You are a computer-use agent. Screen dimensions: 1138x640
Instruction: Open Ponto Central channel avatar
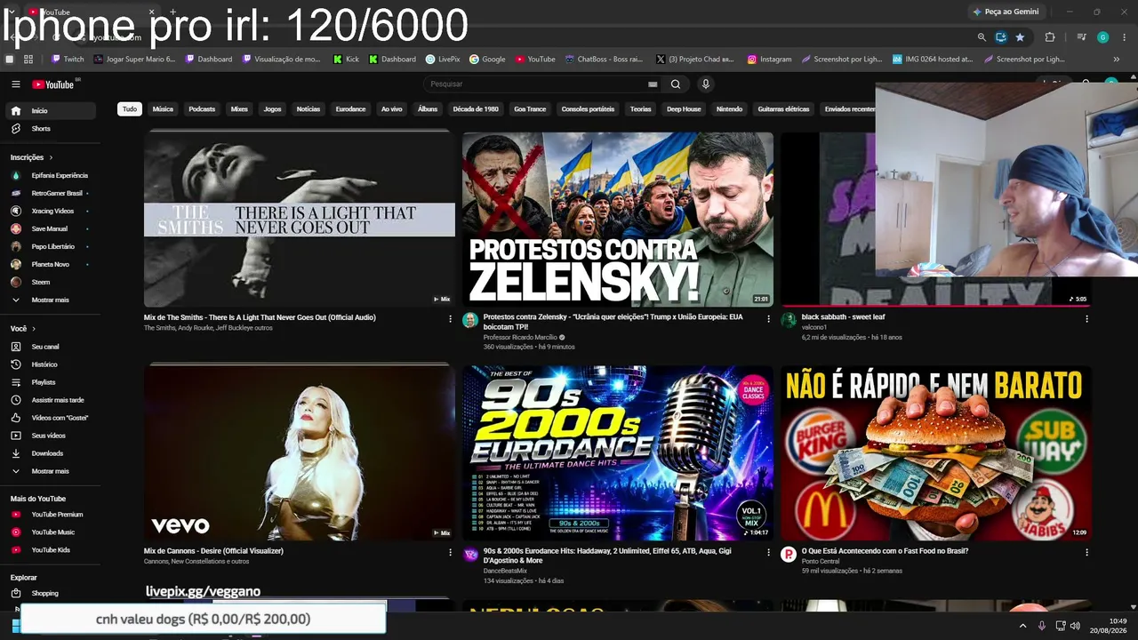(x=789, y=554)
